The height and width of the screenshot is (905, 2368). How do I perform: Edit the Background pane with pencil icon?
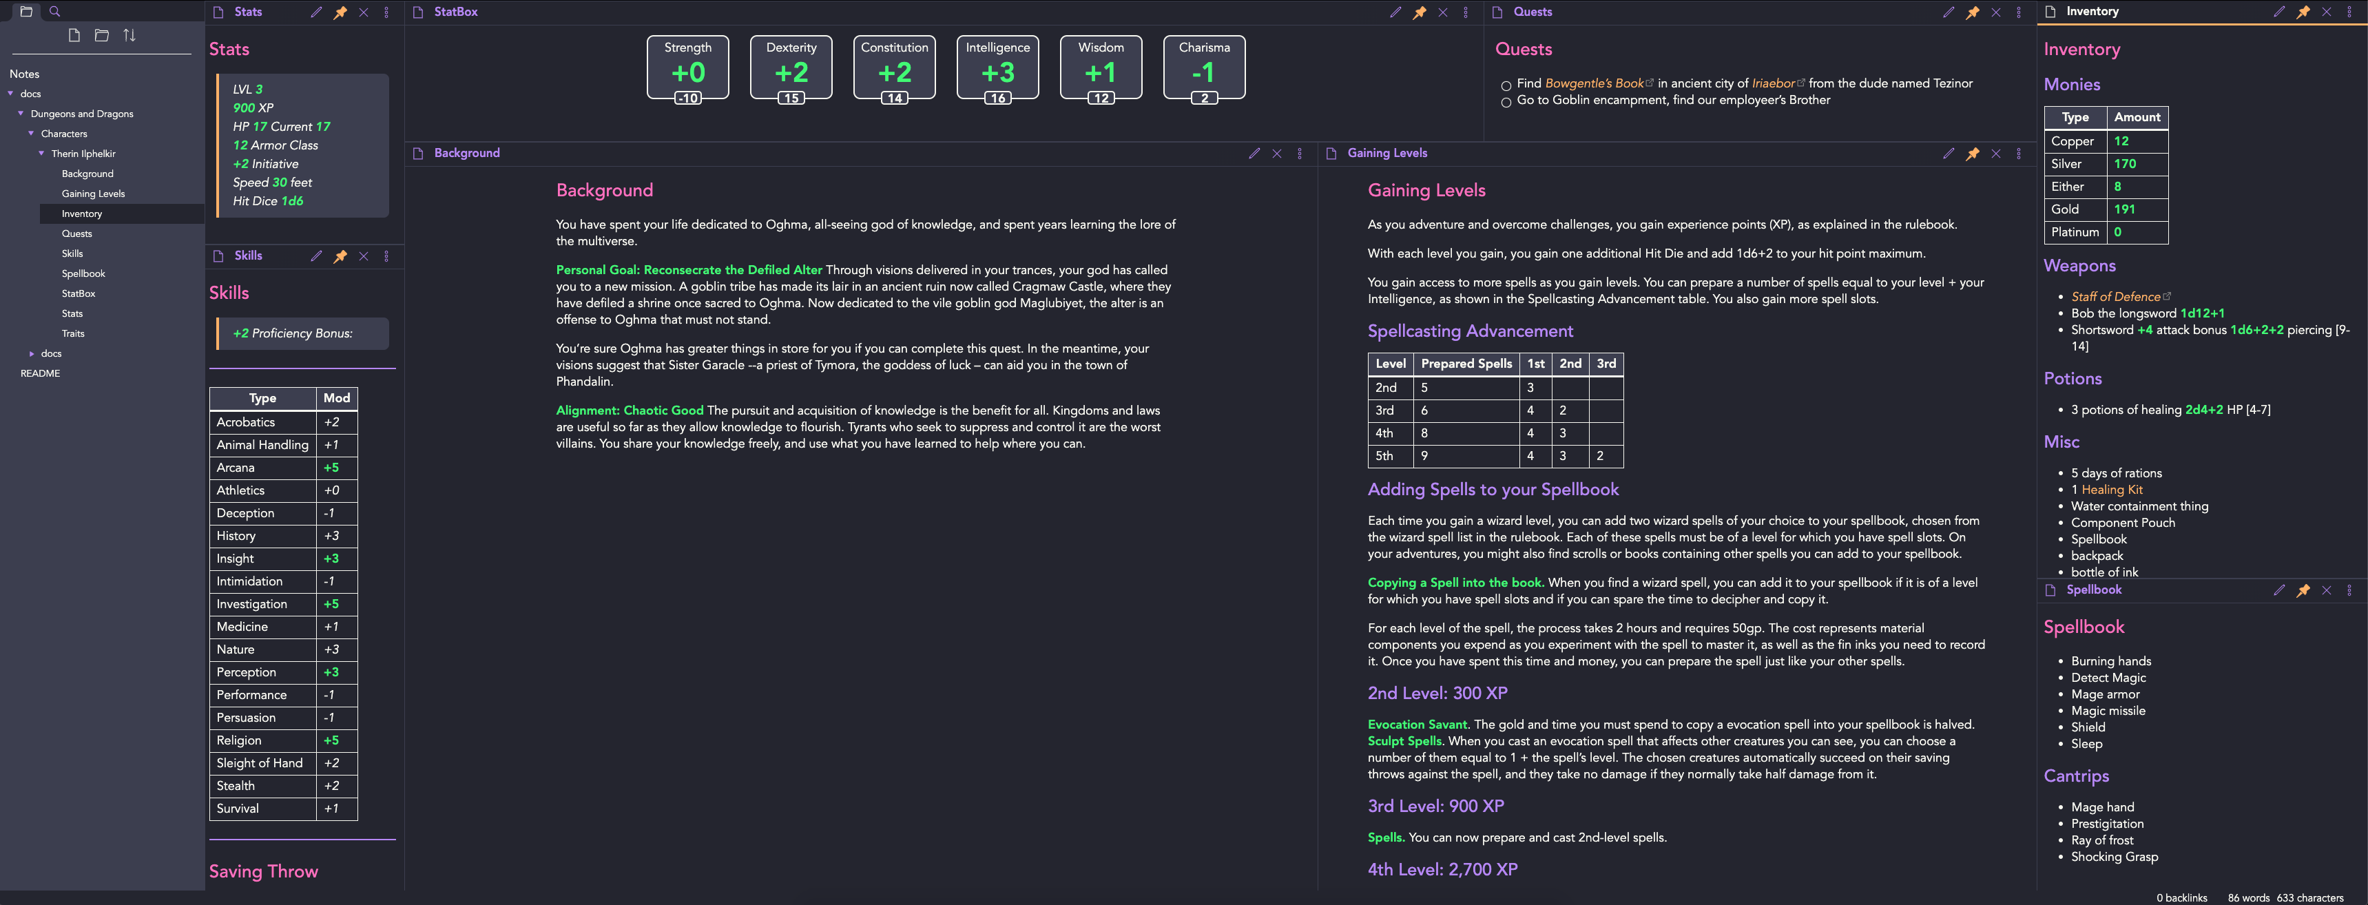tap(1254, 154)
